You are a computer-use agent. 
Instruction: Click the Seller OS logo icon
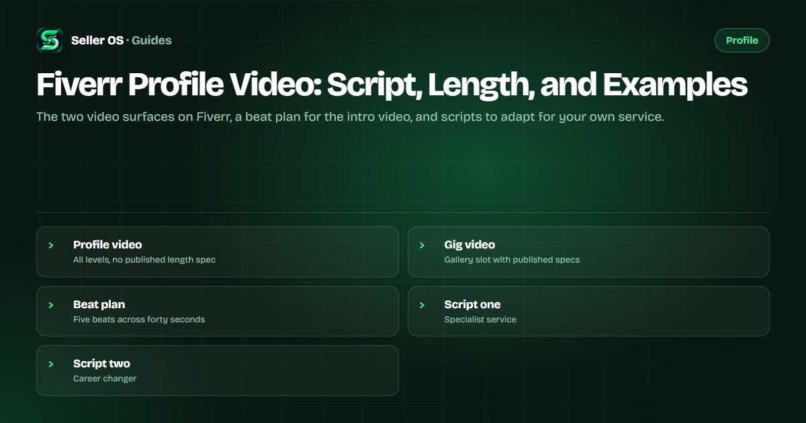(50, 40)
